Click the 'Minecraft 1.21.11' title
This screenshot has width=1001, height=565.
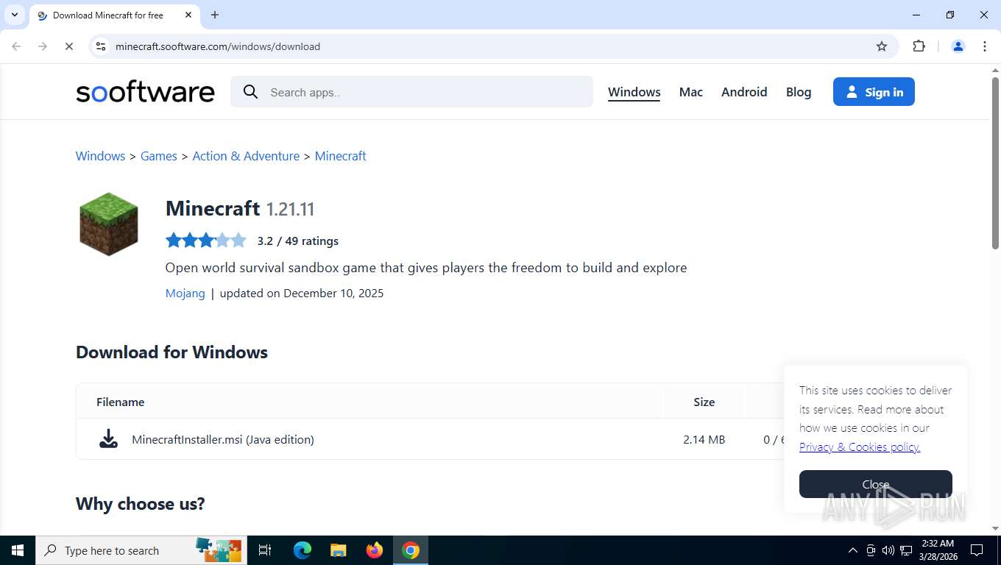click(x=240, y=209)
